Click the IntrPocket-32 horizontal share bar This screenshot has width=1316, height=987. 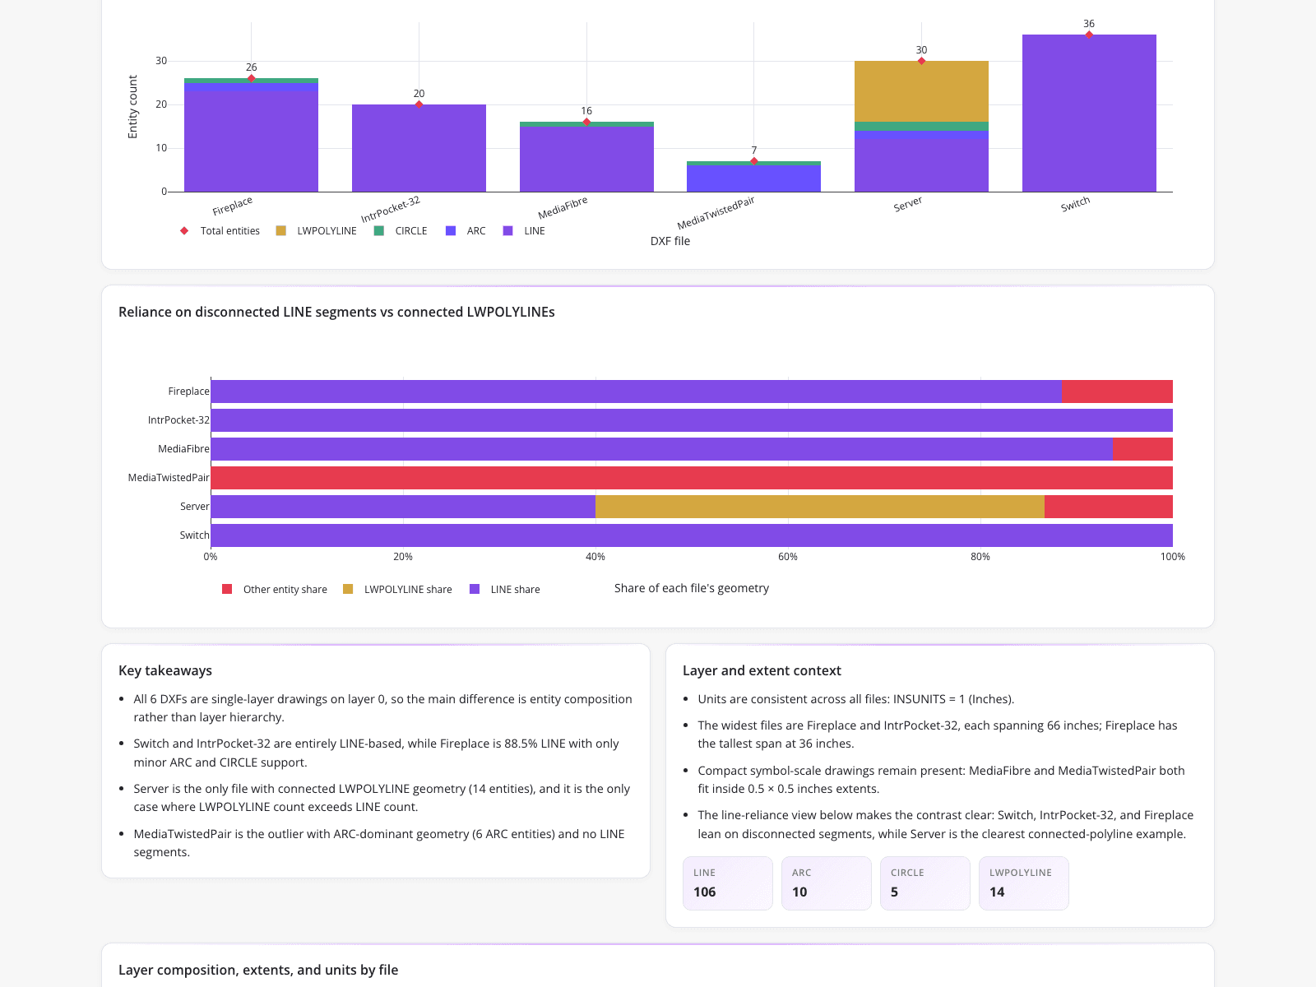coord(692,420)
